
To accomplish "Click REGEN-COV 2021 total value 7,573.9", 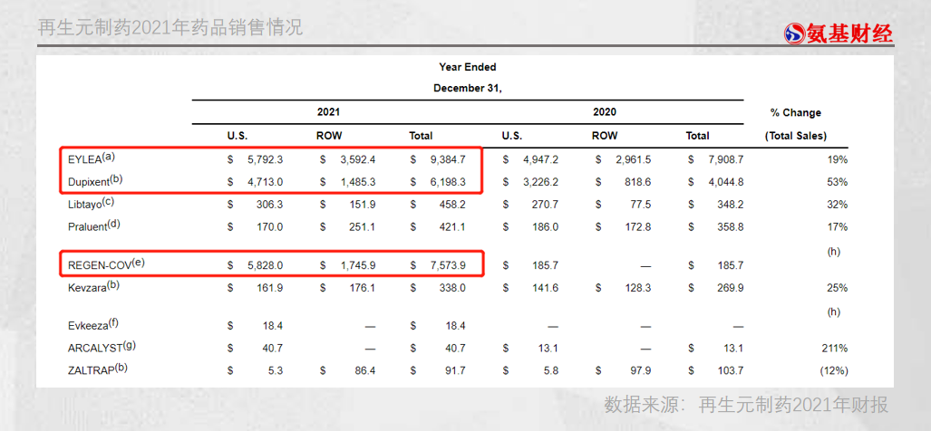I will click(x=450, y=265).
